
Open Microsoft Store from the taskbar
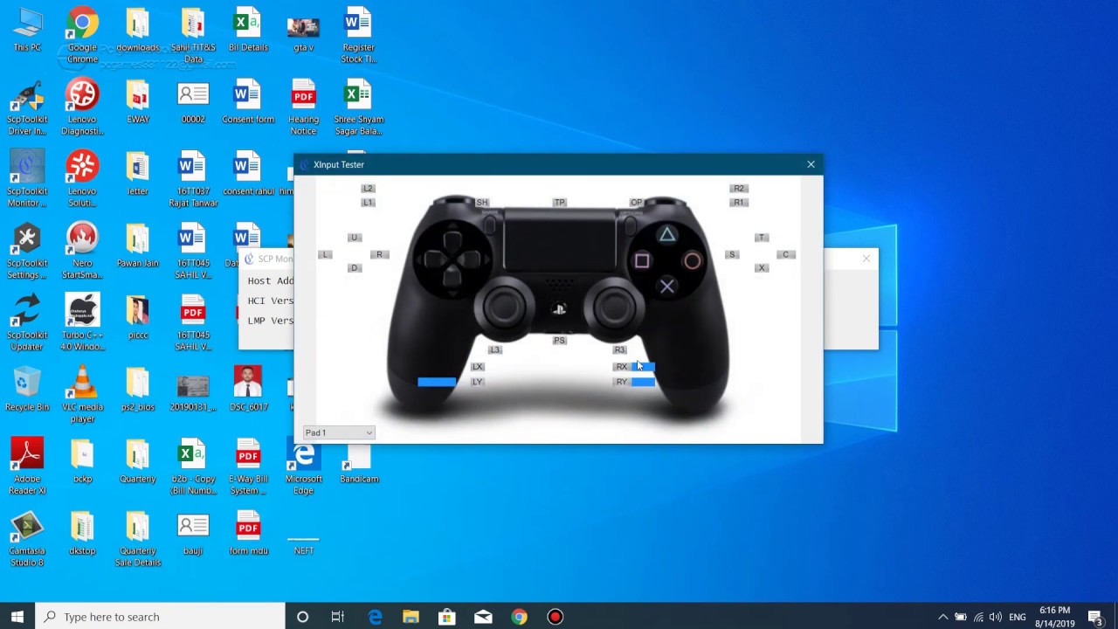tap(446, 617)
